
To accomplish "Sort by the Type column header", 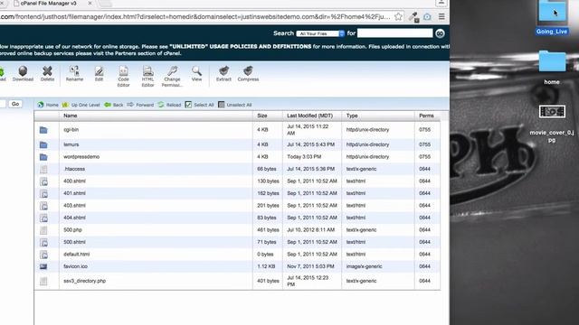I will [x=352, y=116].
